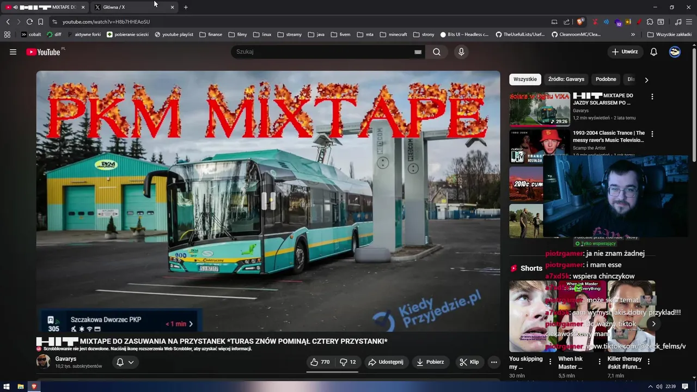Toggle notification bell dropdown for Gavarys
Image resolution: width=697 pixels, height=392 pixels.
(x=125, y=362)
